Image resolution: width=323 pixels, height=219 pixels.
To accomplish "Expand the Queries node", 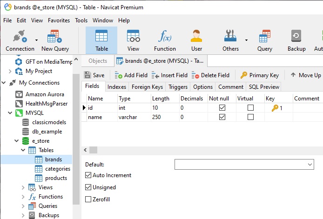I will tap(23, 206).
